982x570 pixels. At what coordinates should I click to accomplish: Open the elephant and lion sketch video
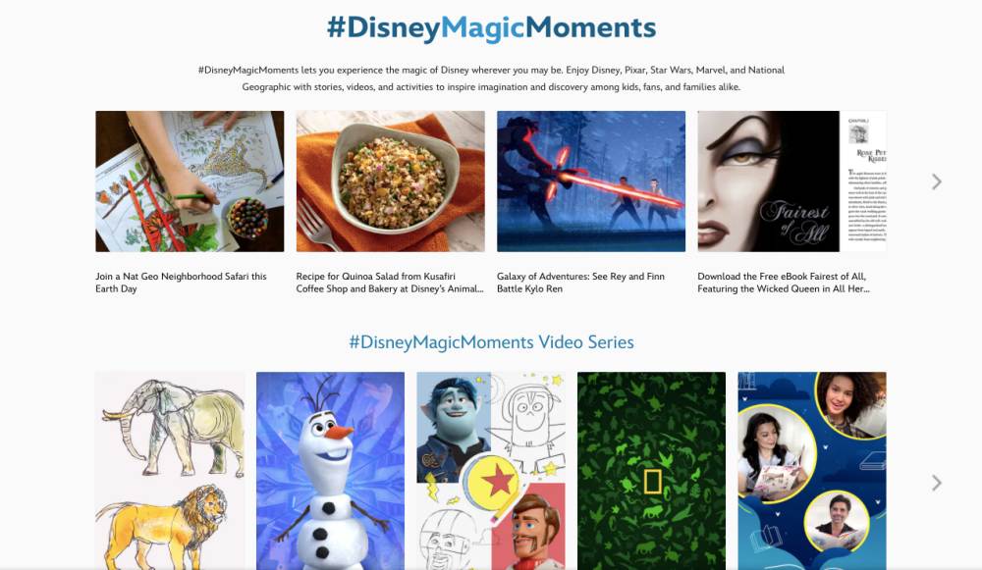pyautogui.click(x=170, y=471)
